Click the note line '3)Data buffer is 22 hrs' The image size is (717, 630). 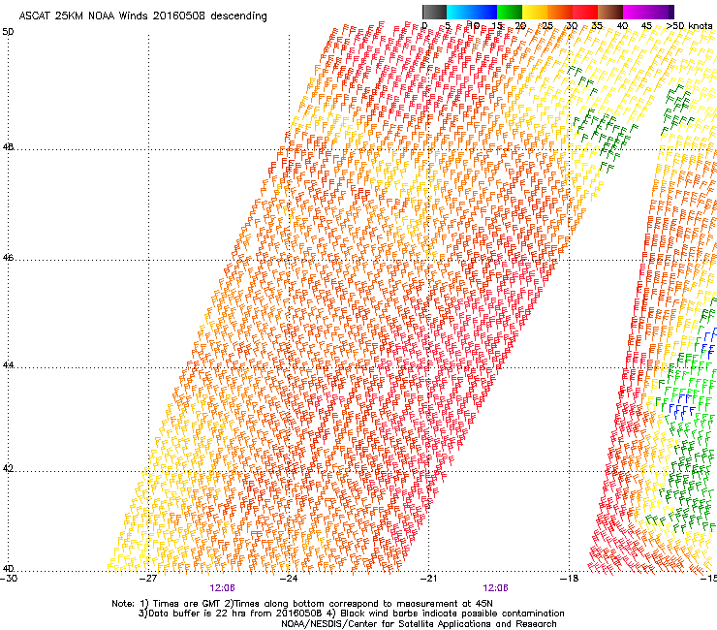tap(351, 614)
